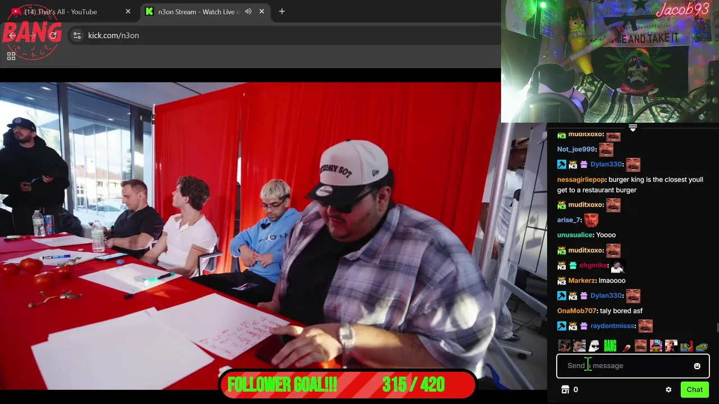Click emote posted by Not_joe999

tap(606, 149)
